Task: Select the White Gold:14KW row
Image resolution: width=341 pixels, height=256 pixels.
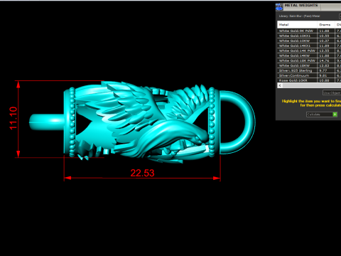Action: pyautogui.click(x=309, y=55)
